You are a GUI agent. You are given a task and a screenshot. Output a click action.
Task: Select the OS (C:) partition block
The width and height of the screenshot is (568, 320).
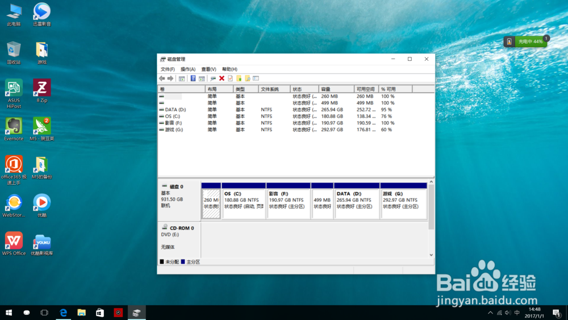pos(244,201)
